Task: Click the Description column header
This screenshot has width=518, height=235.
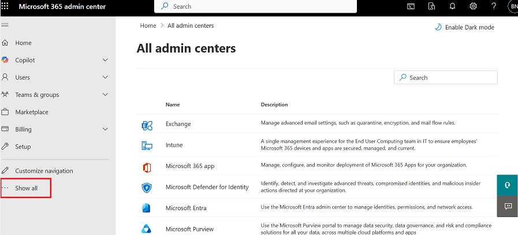Action: tap(274, 105)
